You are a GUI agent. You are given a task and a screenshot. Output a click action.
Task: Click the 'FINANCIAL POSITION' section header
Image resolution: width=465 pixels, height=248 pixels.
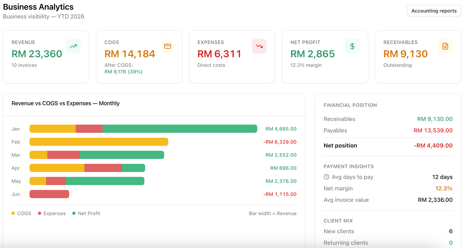point(350,105)
